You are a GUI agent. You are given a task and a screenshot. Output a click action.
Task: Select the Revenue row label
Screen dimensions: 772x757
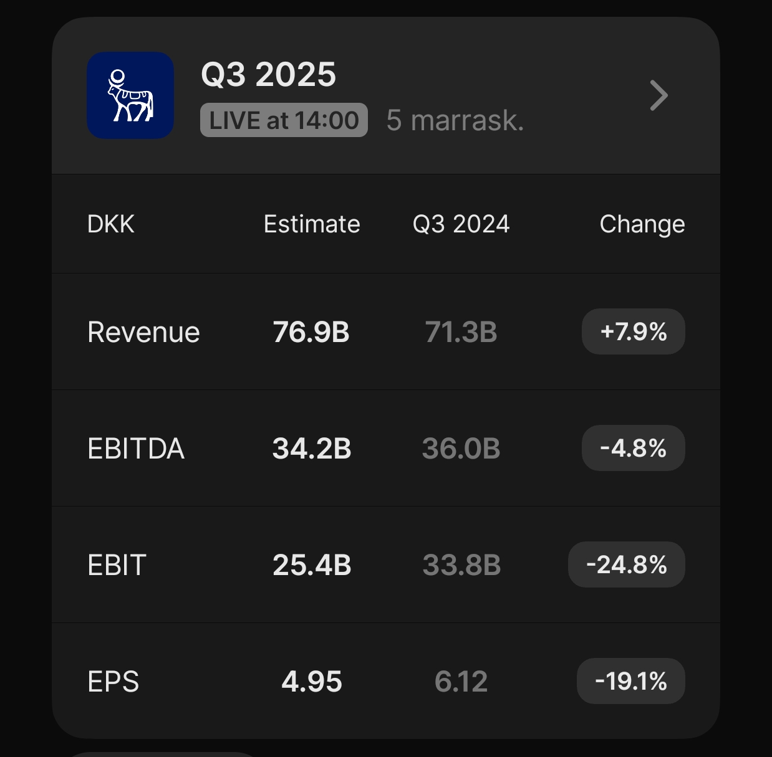tap(143, 332)
